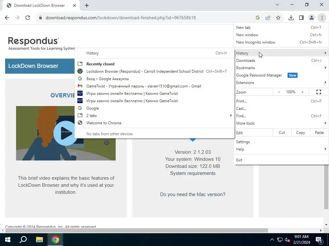The width and height of the screenshot is (329, 246).
Task: Click the muted volume tray icon
Action: (x=288, y=240)
